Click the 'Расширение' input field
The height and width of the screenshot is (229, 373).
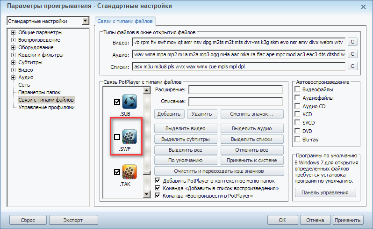235,89
